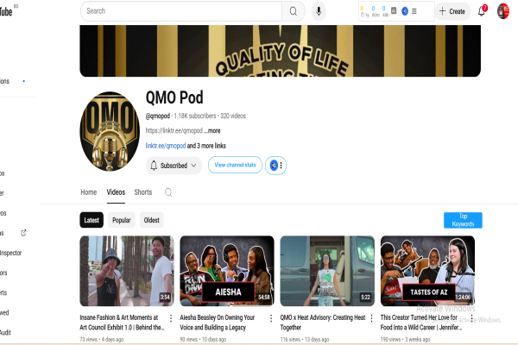This screenshot has height=345, width=518.
Task: Open the account avatar menu
Action: coord(503,11)
